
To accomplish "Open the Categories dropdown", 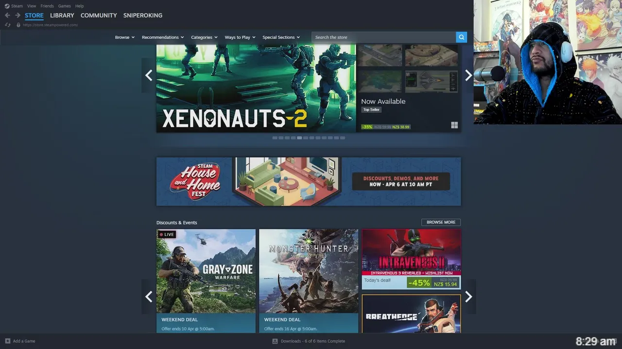I will pos(204,37).
